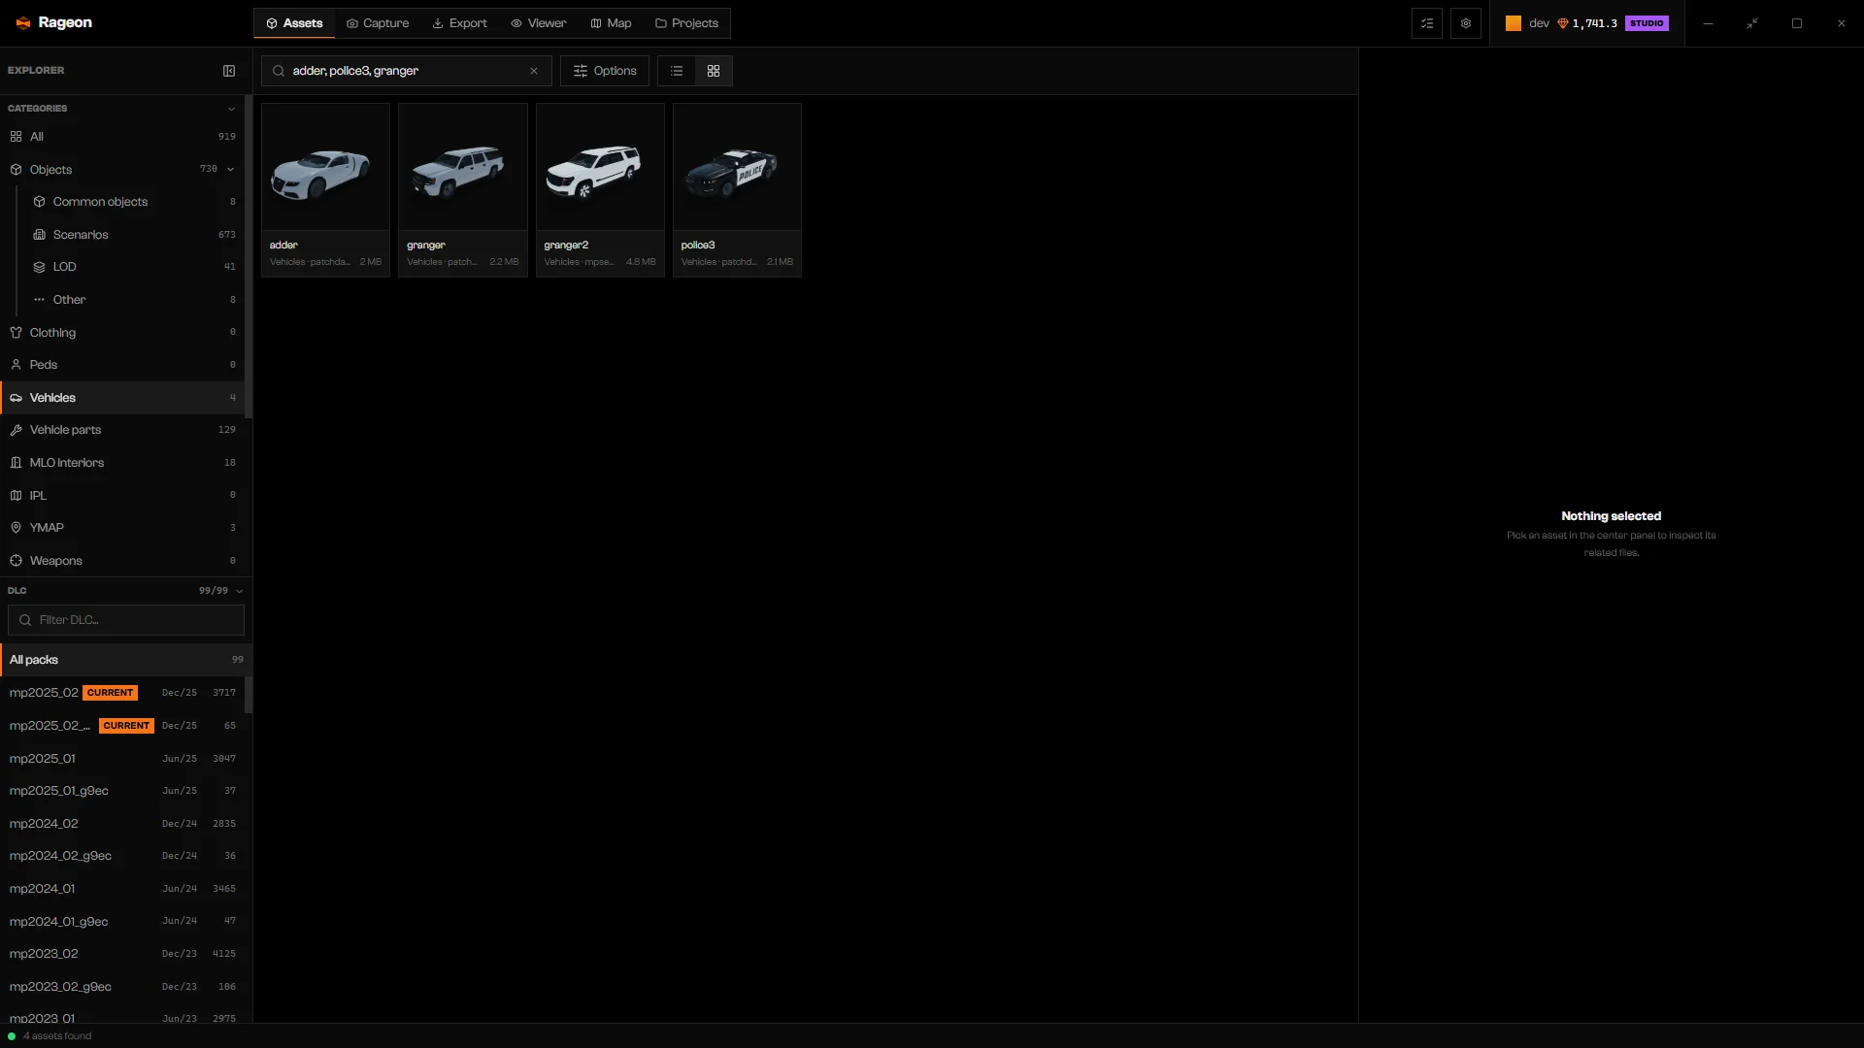Collapse the Categories section chevron
The image size is (1864, 1048).
pos(231,109)
